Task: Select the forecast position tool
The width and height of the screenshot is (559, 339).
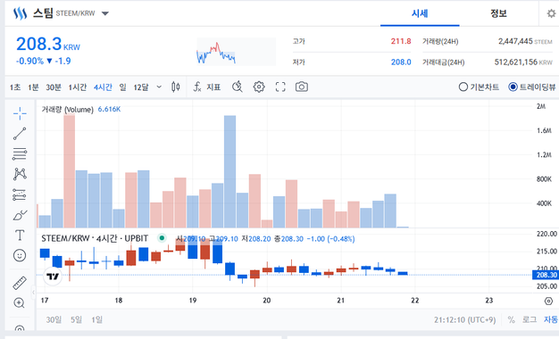Action: [x=20, y=194]
